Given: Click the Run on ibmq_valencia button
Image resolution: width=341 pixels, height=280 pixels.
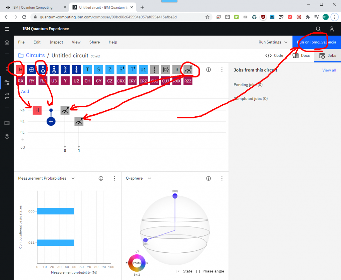Looking at the screenshot, I should pos(316,42).
